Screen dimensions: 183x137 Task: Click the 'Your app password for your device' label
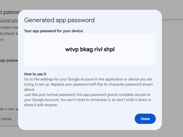click(x=53, y=31)
